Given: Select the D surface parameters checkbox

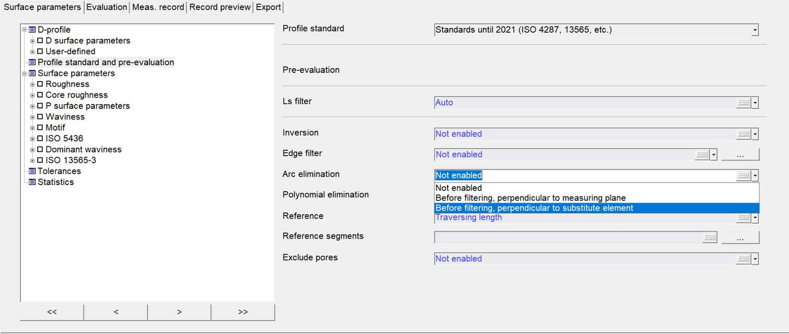Looking at the screenshot, I should pos(39,41).
